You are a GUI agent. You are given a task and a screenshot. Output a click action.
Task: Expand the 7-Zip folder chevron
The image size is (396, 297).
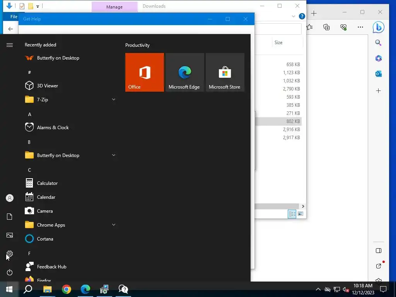(114, 99)
